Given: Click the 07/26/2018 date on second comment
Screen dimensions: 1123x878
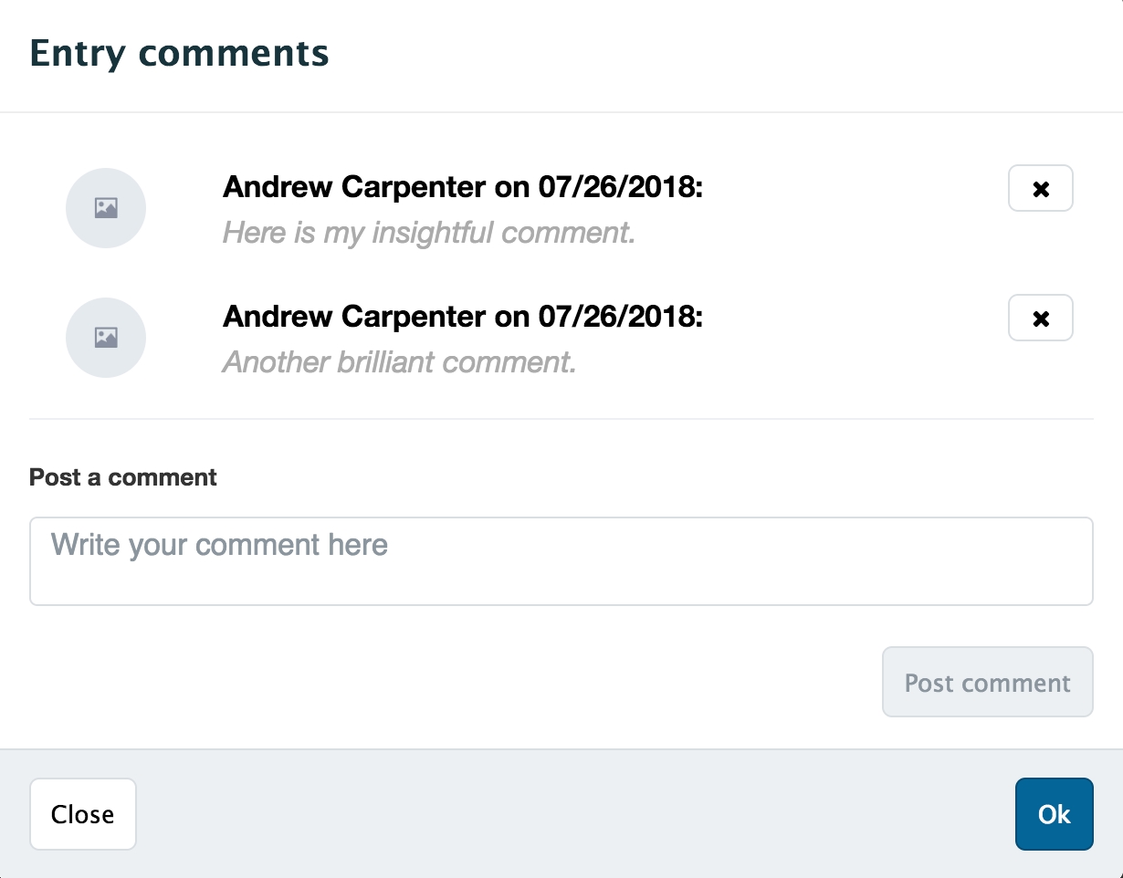Looking at the screenshot, I should point(617,317).
